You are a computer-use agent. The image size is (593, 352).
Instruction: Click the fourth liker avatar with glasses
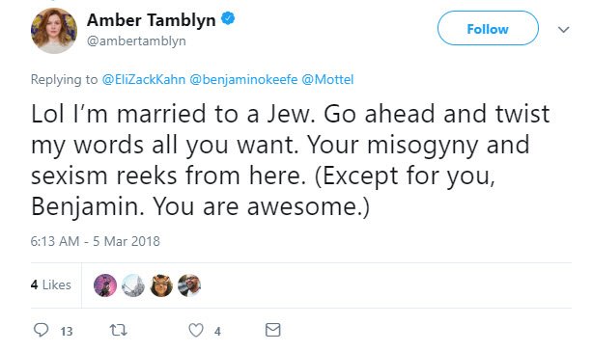click(x=189, y=285)
